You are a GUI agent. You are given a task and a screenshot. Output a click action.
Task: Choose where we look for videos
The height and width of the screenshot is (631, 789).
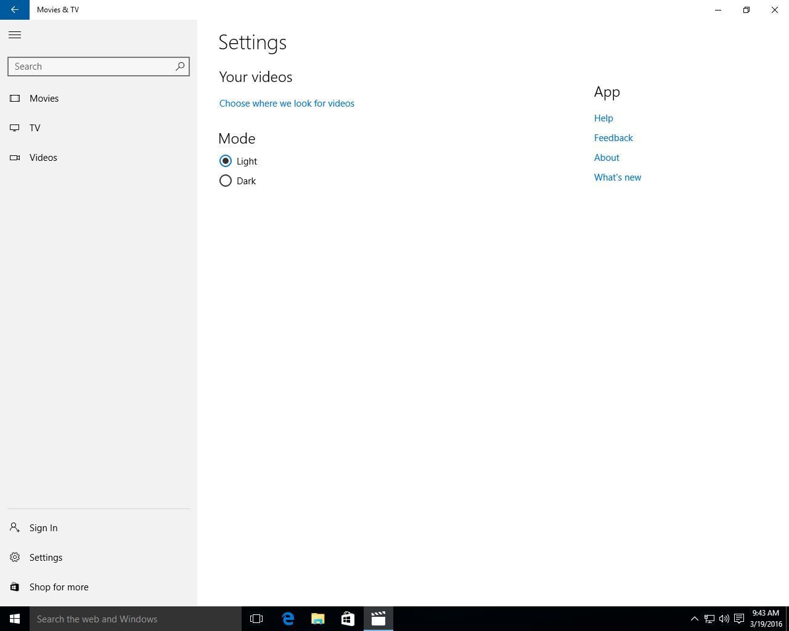click(x=287, y=104)
